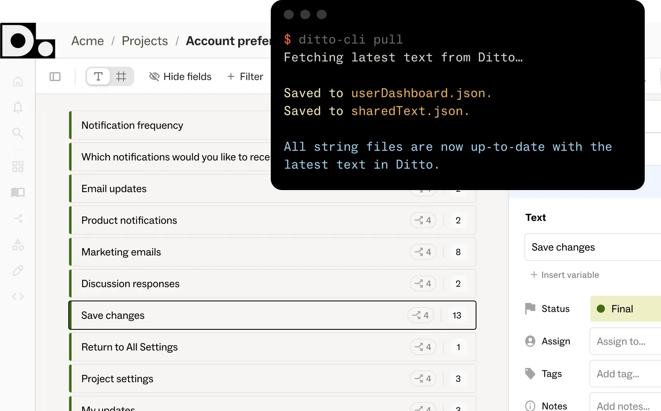The width and height of the screenshot is (661, 411).
Task: Select the Save changes text row
Action: [272, 315]
